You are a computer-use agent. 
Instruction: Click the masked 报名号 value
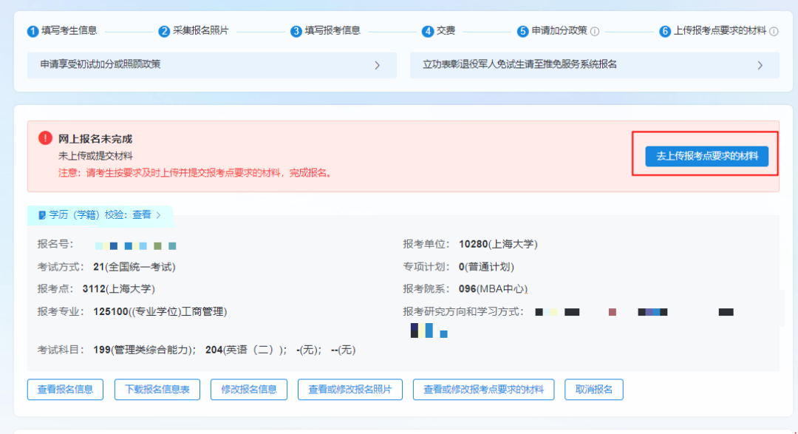[136, 246]
